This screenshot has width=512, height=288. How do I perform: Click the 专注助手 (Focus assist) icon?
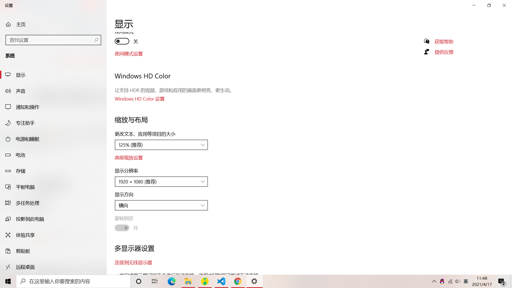(8, 123)
